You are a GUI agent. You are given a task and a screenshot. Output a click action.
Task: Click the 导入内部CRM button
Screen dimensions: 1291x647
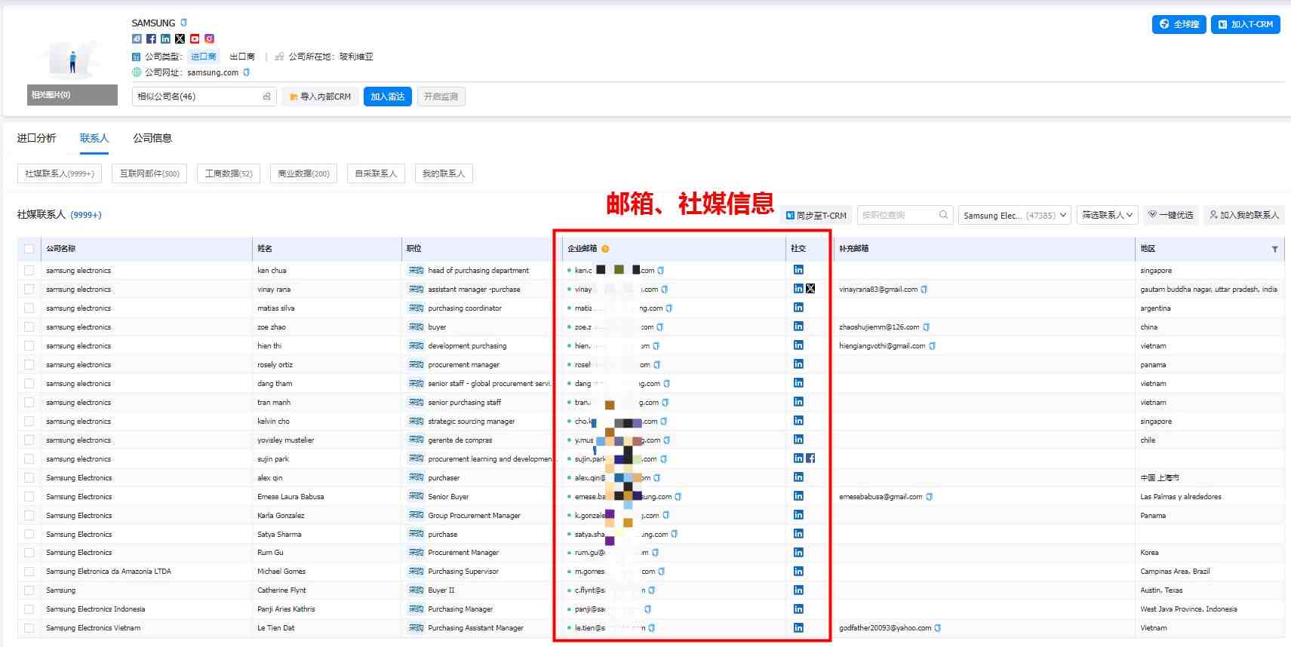[x=320, y=97]
